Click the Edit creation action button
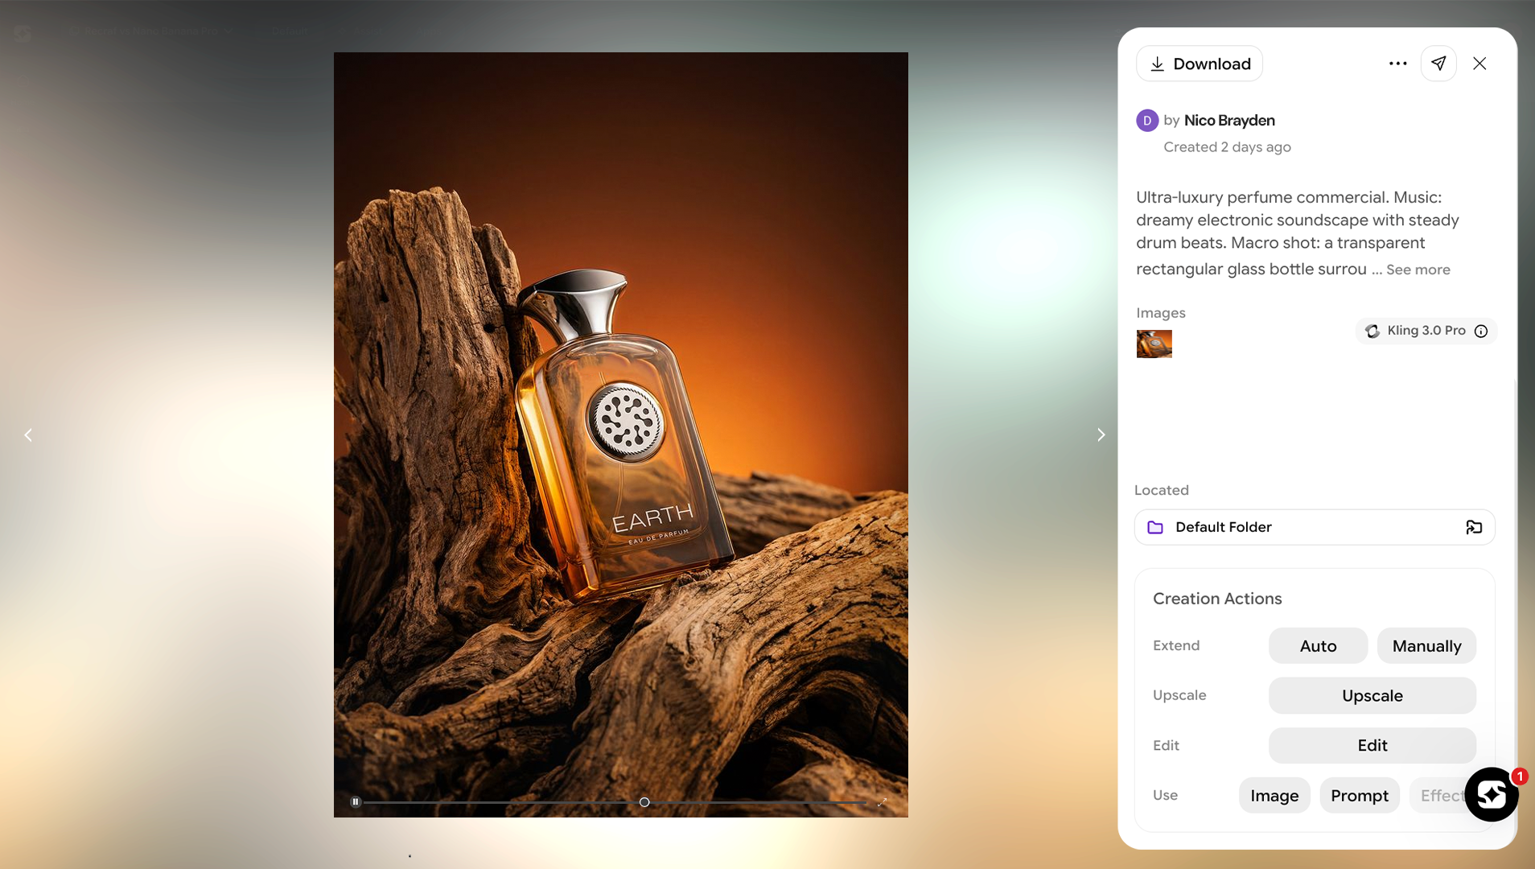 coord(1372,746)
